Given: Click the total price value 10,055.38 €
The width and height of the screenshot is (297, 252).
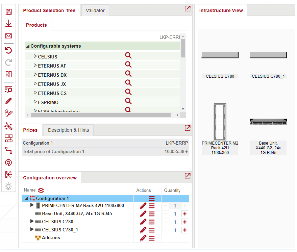Looking at the screenshot, I should 176,151.
